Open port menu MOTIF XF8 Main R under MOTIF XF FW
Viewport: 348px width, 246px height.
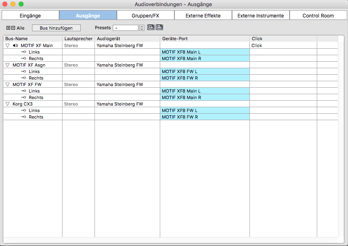point(205,97)
